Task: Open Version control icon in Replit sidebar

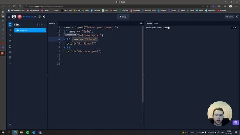Action: [x=10, y=30]
